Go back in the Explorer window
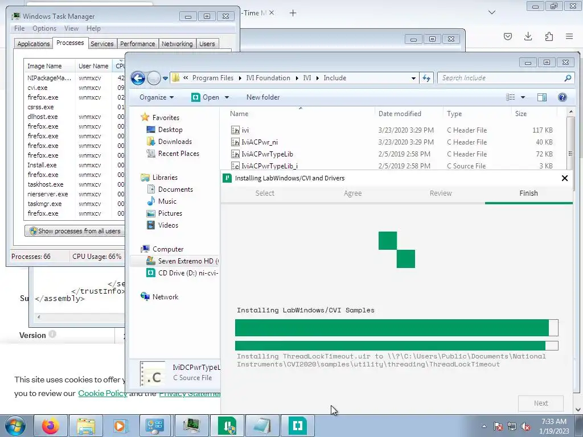The height and width of the screenshot is (437, 583). click(138, 78)
